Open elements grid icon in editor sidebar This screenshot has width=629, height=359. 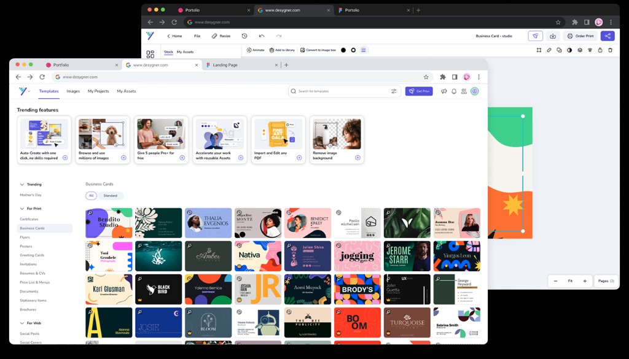click(x=150, y=54)
